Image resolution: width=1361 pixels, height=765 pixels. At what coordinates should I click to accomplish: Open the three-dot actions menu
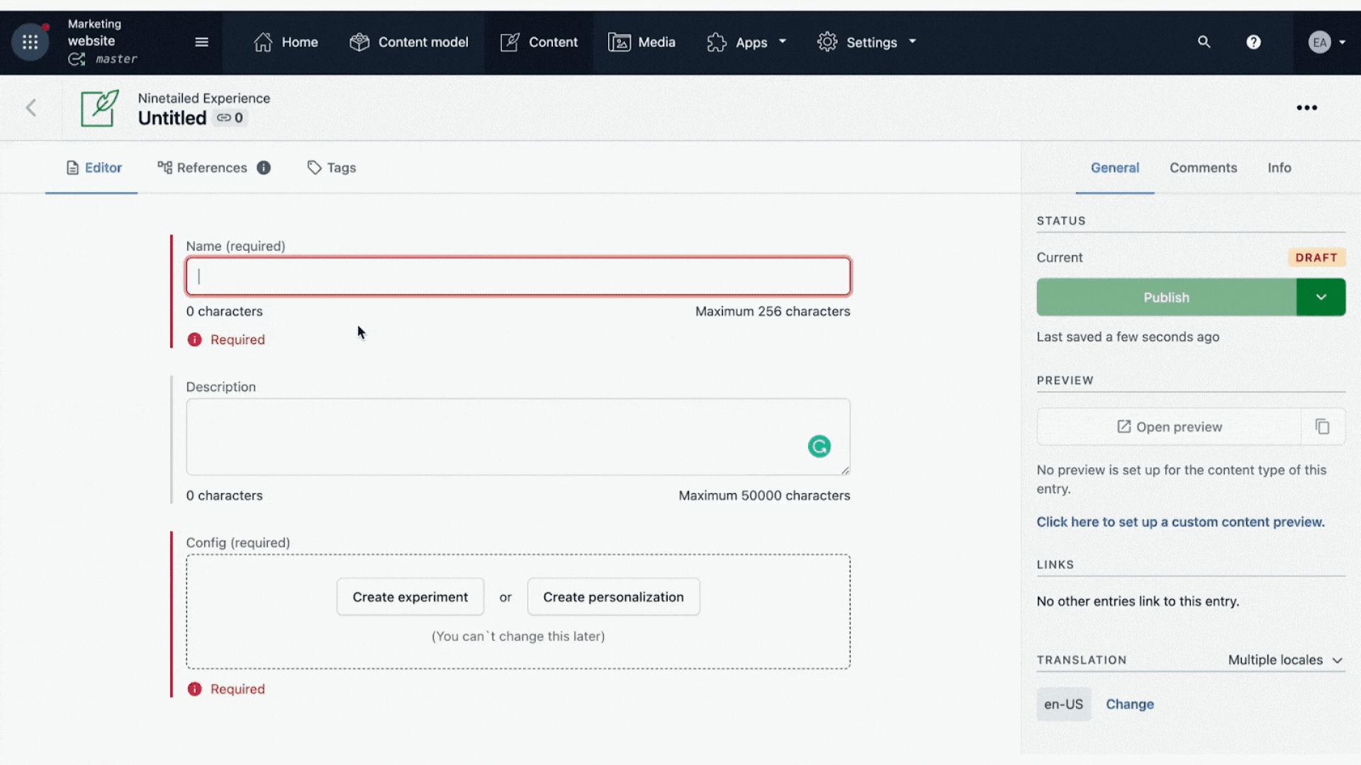(1306, 108)
